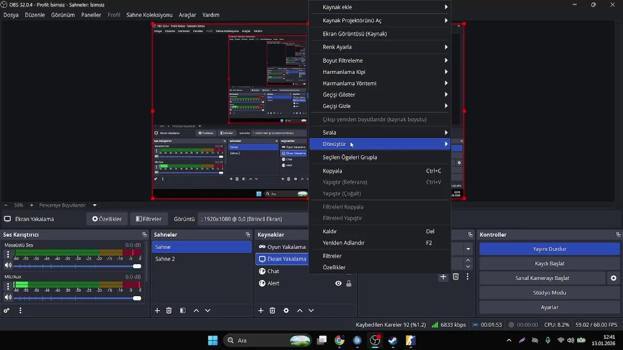Open Mic/Aux options three-dot menu
Image resolution: width=623 pixels, height=350 pixels.
tap(8, 286)
